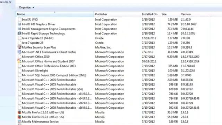The height and width of the screenshot is (125, 222).
Task: Click Office Home and Student 2007 icon
Action: click(19, 61)
